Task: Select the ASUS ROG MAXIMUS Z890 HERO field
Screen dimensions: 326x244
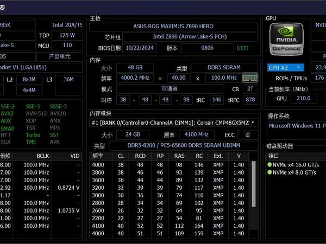Action: click(x=173, y=27)
